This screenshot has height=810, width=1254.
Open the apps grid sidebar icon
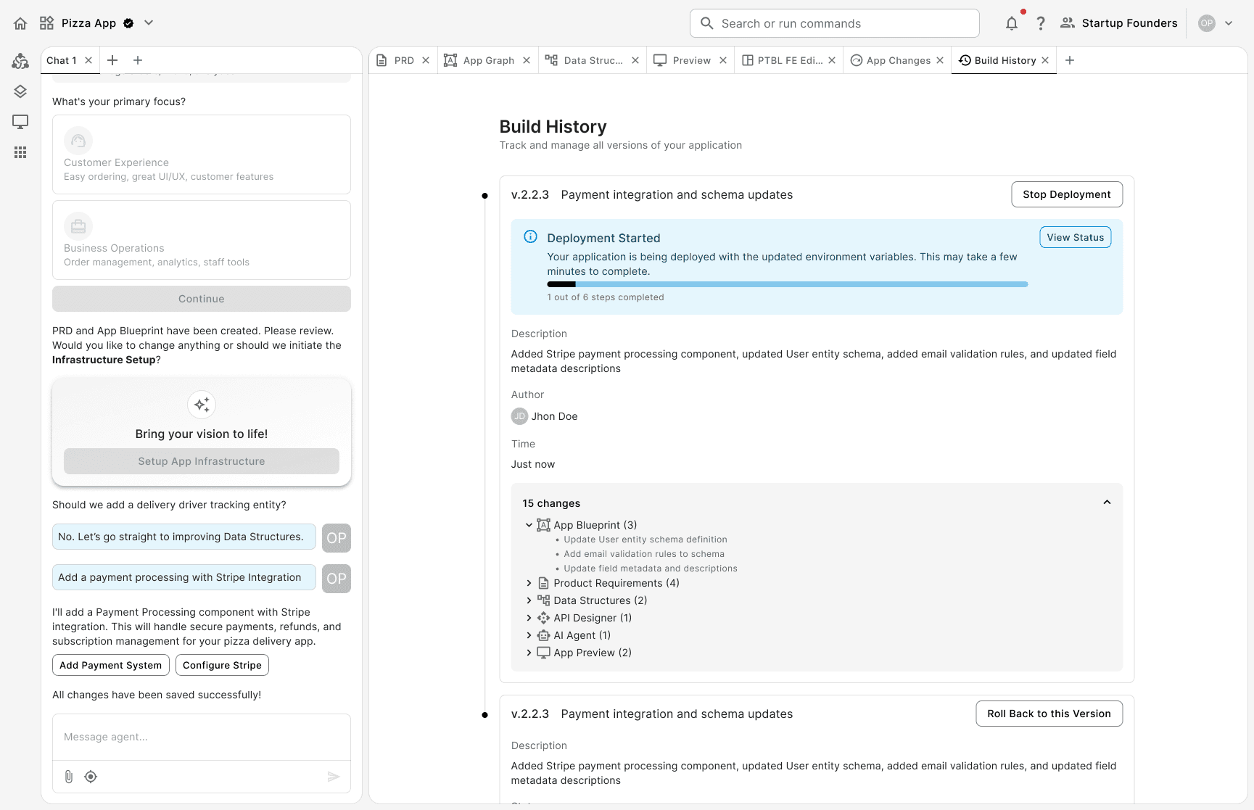pos(20,152)
